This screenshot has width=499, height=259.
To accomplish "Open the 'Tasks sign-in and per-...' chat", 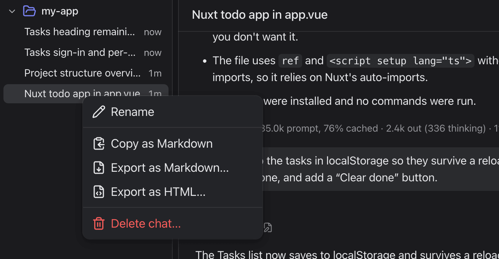I will (x=86, y=52).
